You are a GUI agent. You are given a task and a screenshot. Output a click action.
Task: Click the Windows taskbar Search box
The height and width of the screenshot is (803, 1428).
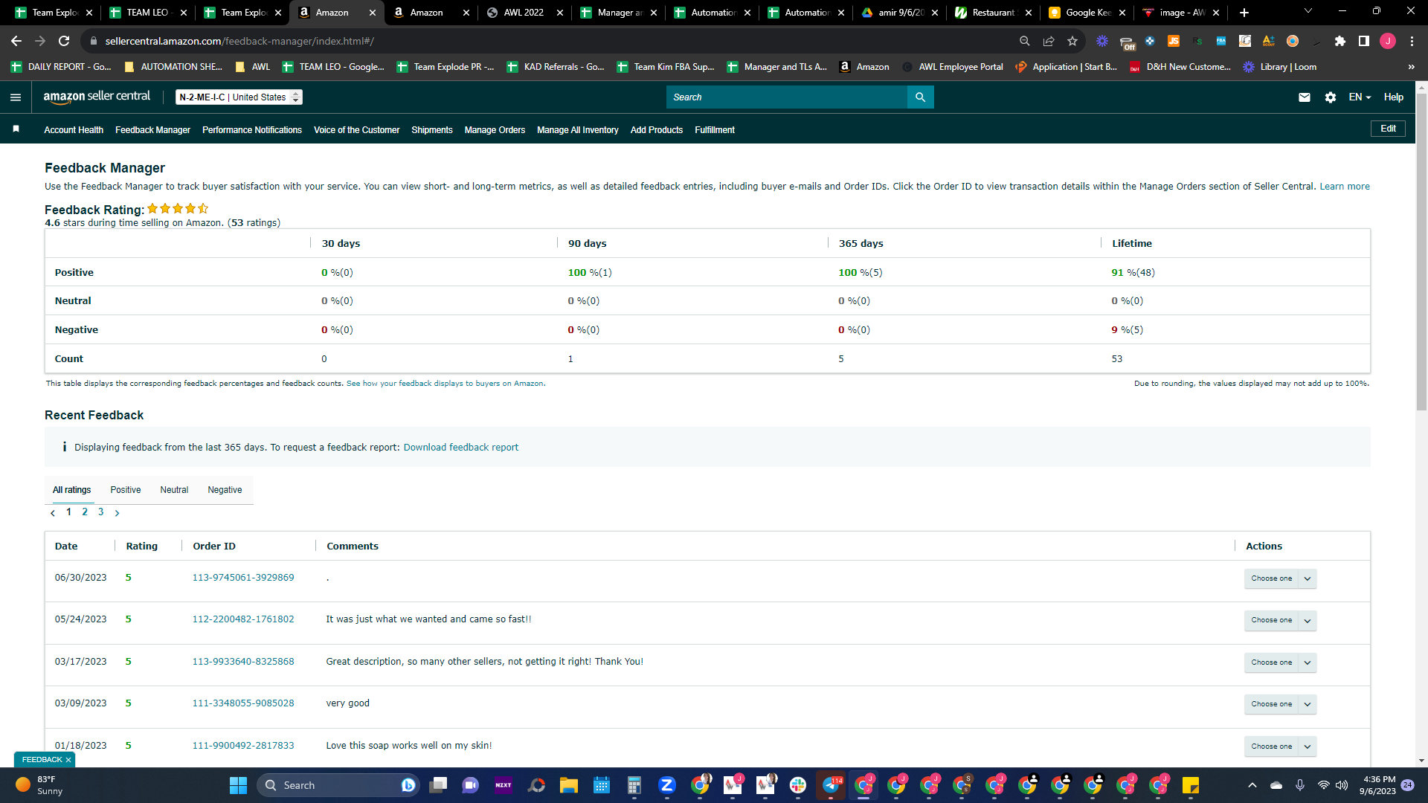click(338, 785)
